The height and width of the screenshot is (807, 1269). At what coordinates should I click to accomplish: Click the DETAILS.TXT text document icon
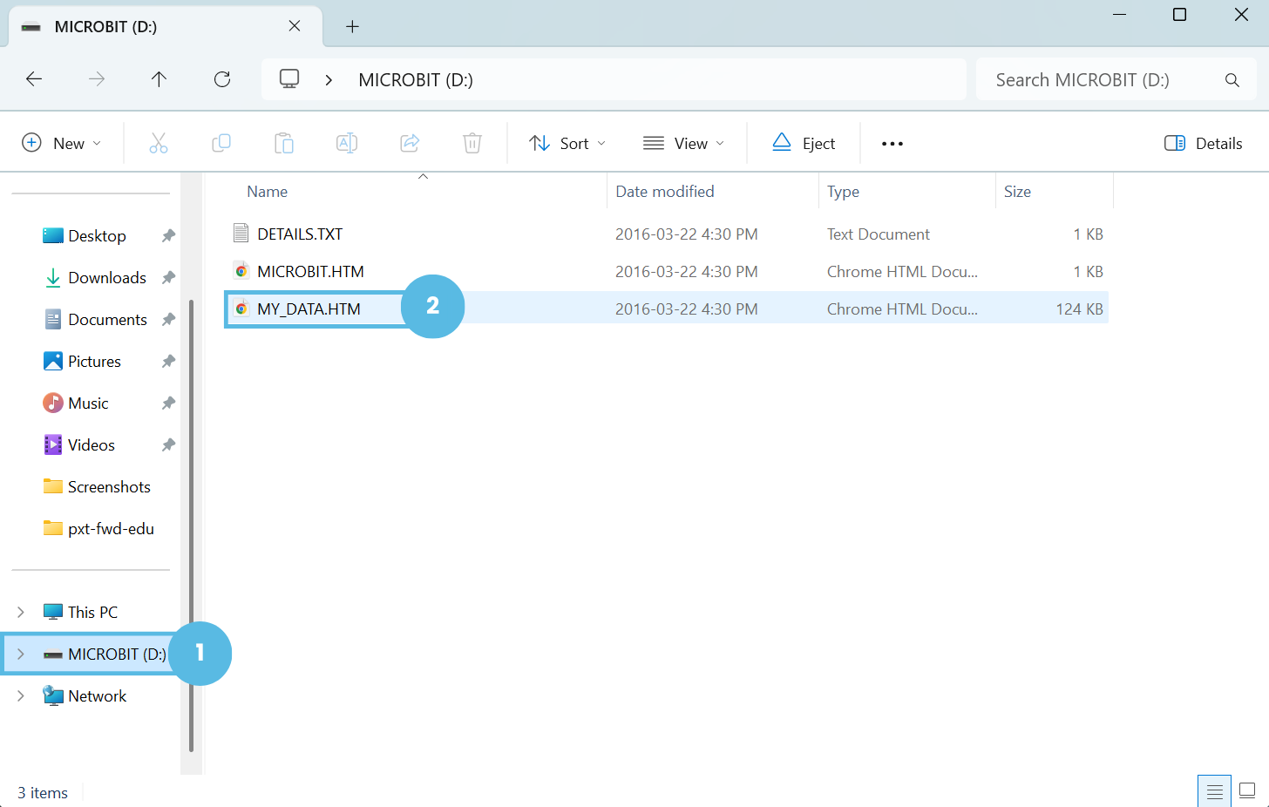[x=241, y=233]
